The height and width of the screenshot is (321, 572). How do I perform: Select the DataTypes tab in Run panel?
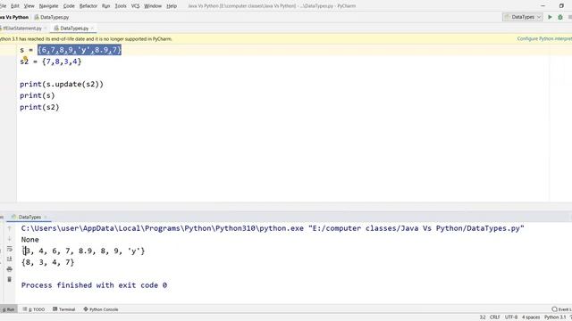coord(29,217)
